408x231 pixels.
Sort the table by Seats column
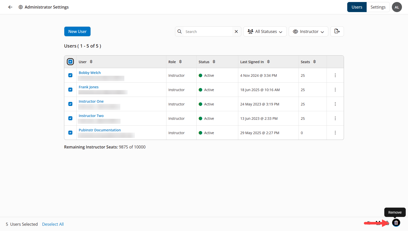(314, 62)
